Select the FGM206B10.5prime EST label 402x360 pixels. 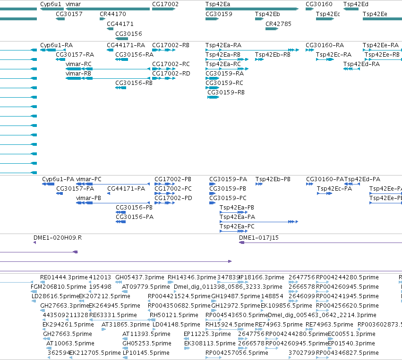pos(59,287)
